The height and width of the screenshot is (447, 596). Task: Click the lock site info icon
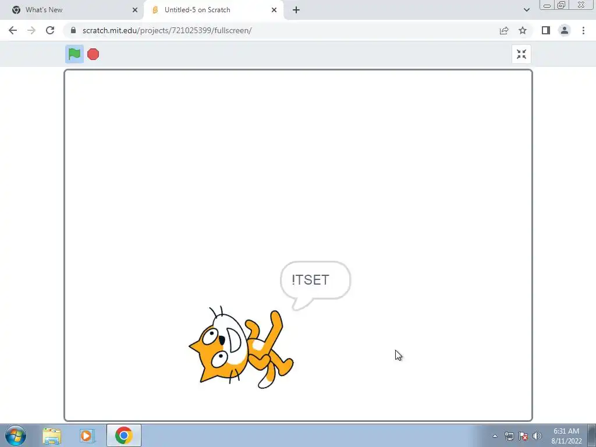(73, 30)
